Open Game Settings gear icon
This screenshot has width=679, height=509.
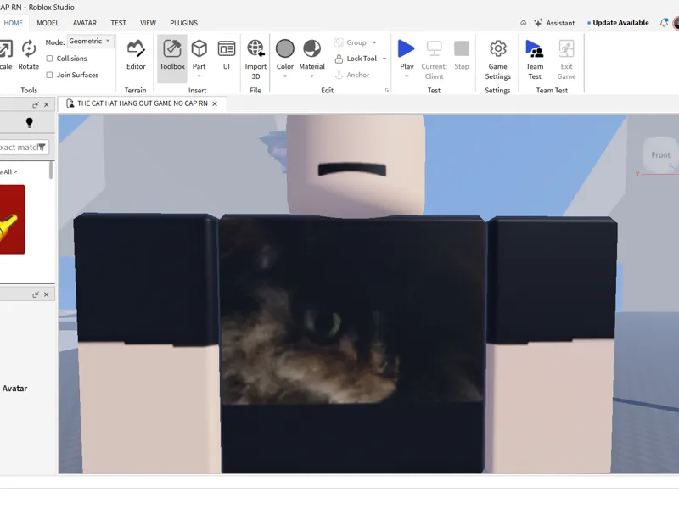(x=497, y=48)
